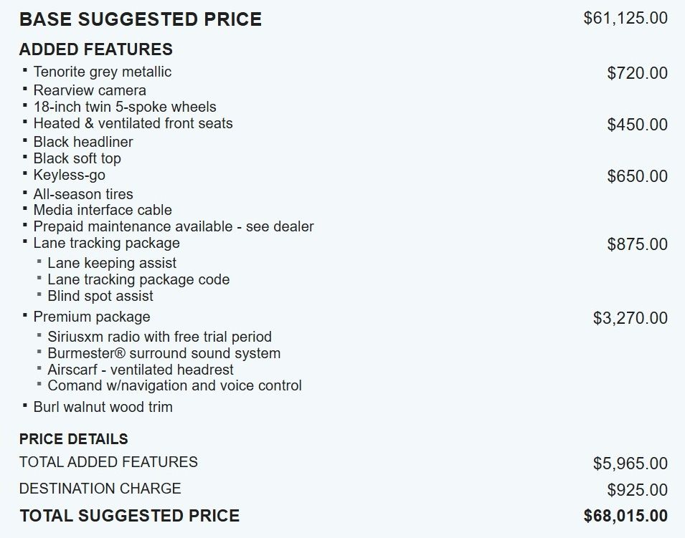This screenshot has height=538, width=685.
Task: Select the Blind spot assist sub-item
Action: 100,296
